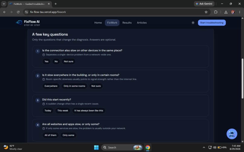Open the FixWork nav item
This screenshot has width=244, height=152.
tap(112, 23)
